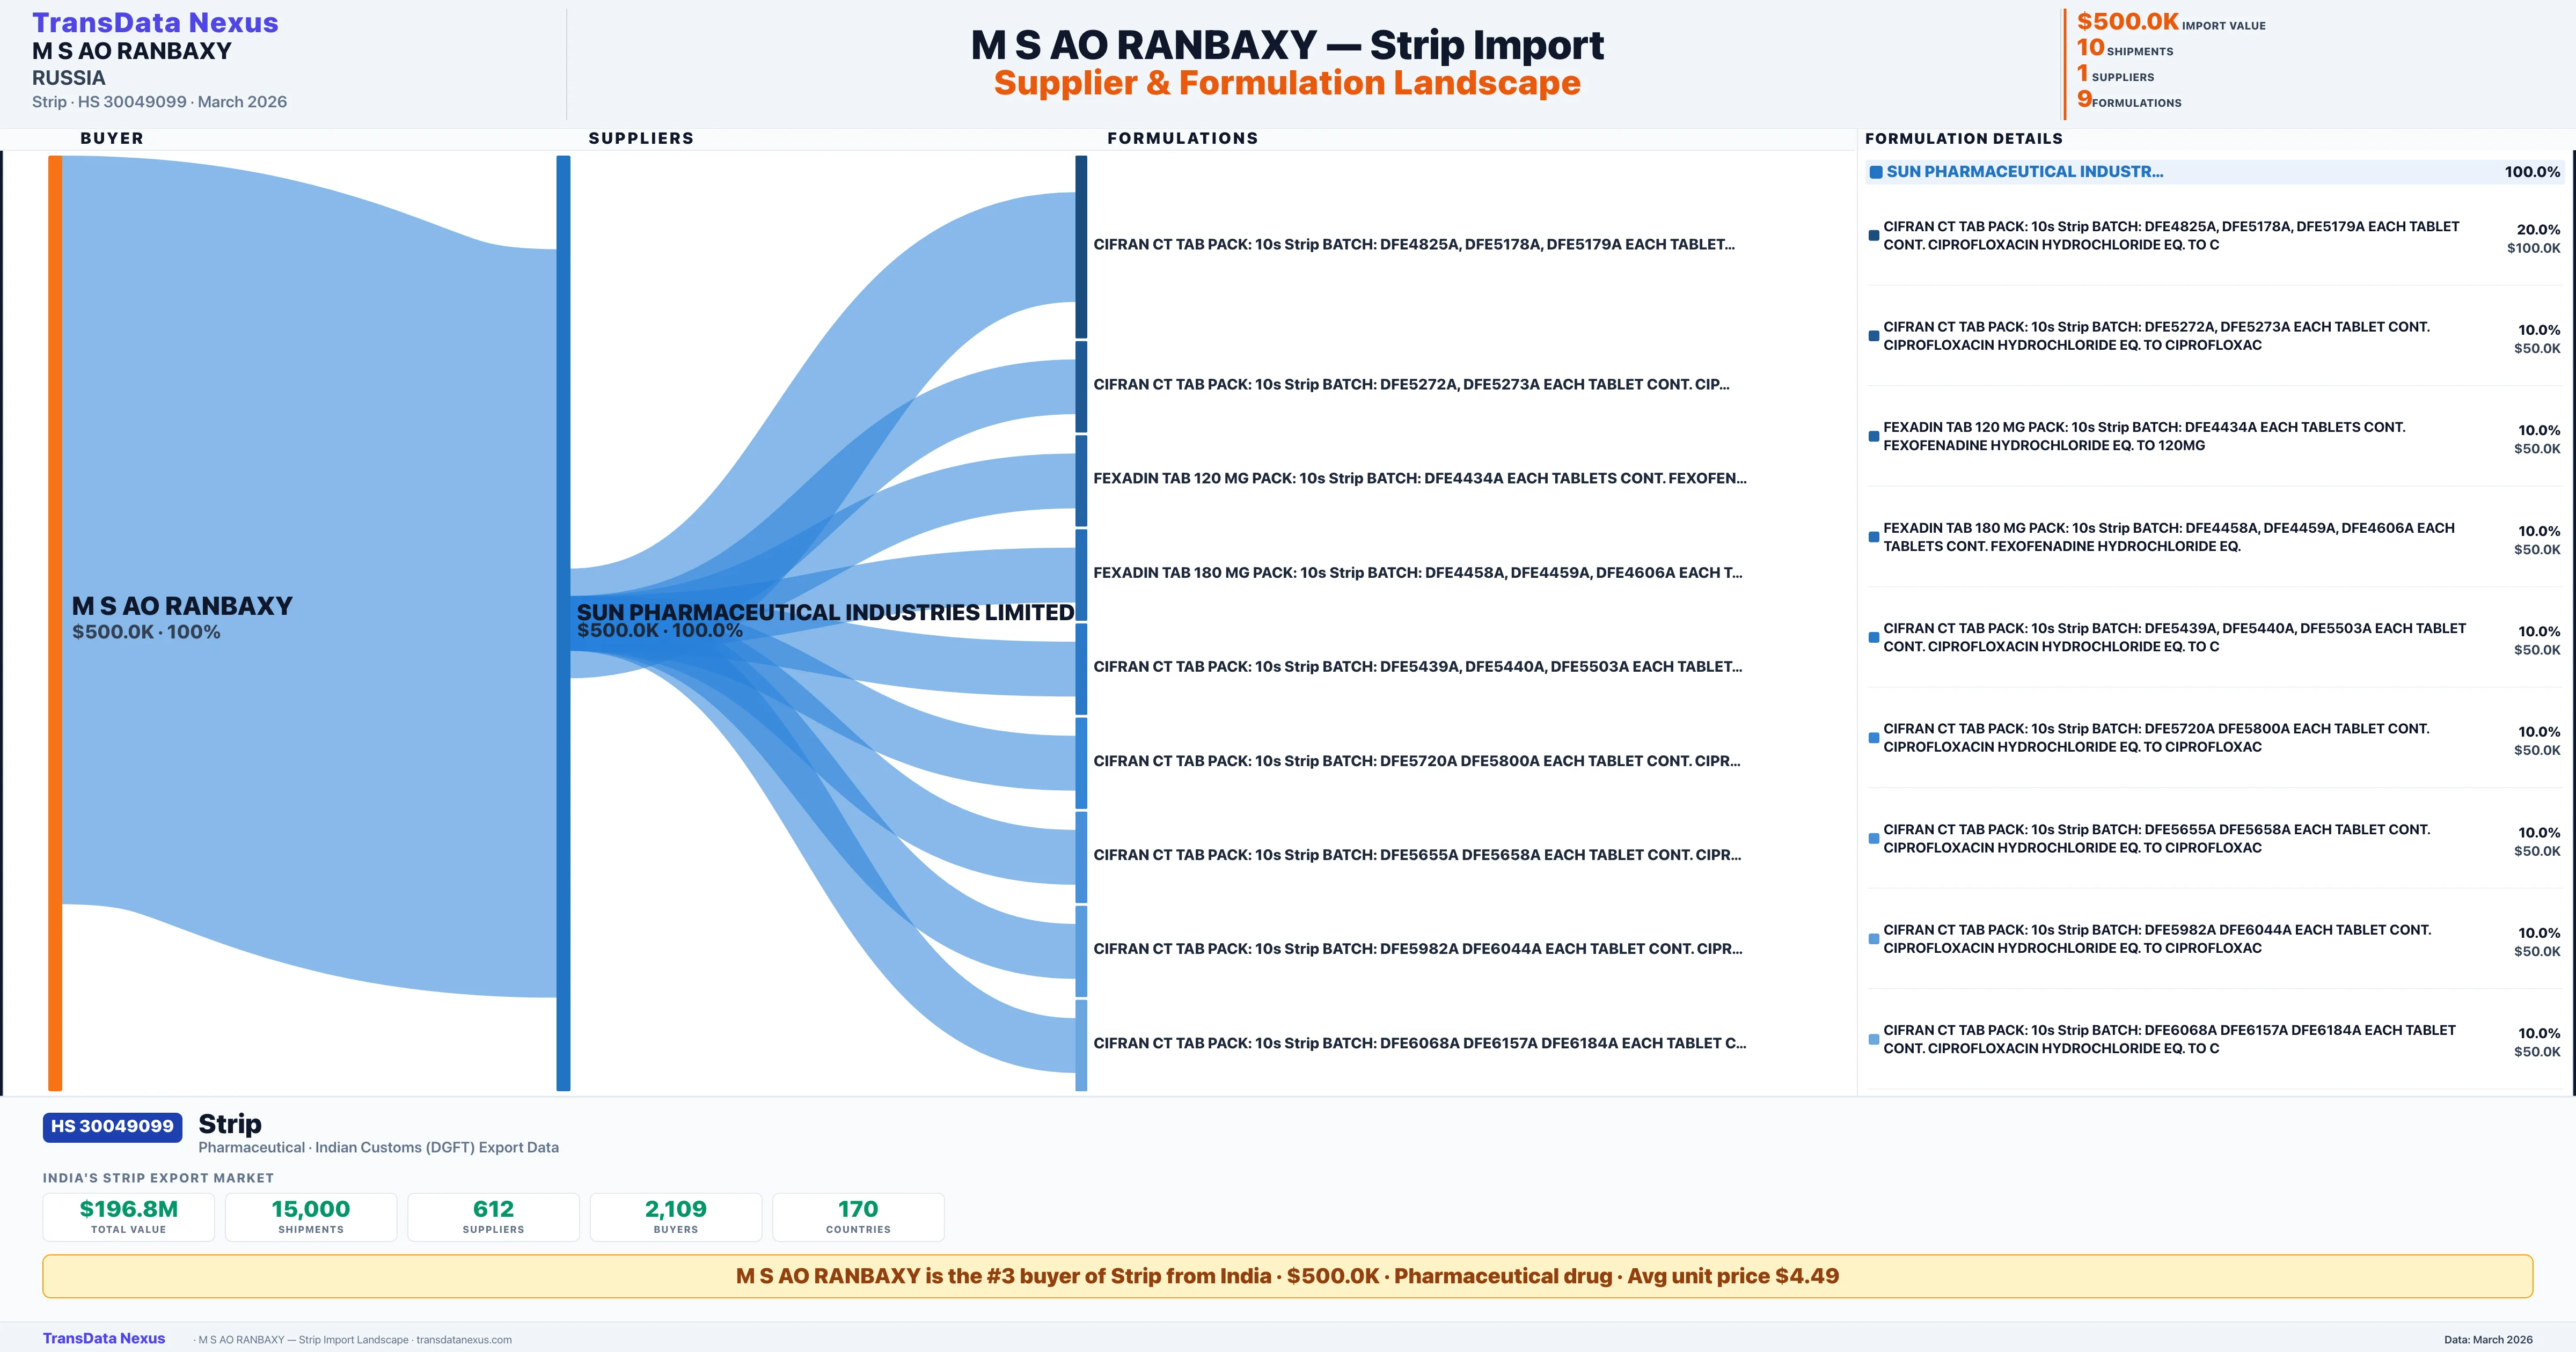Click the CIFRAN DFE5272A formulation flow label
Screen dimensions: 2576x1352
(x=1410, y=385)
